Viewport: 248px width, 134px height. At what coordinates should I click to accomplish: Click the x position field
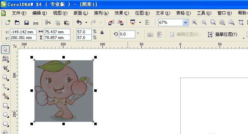(23, 32)
